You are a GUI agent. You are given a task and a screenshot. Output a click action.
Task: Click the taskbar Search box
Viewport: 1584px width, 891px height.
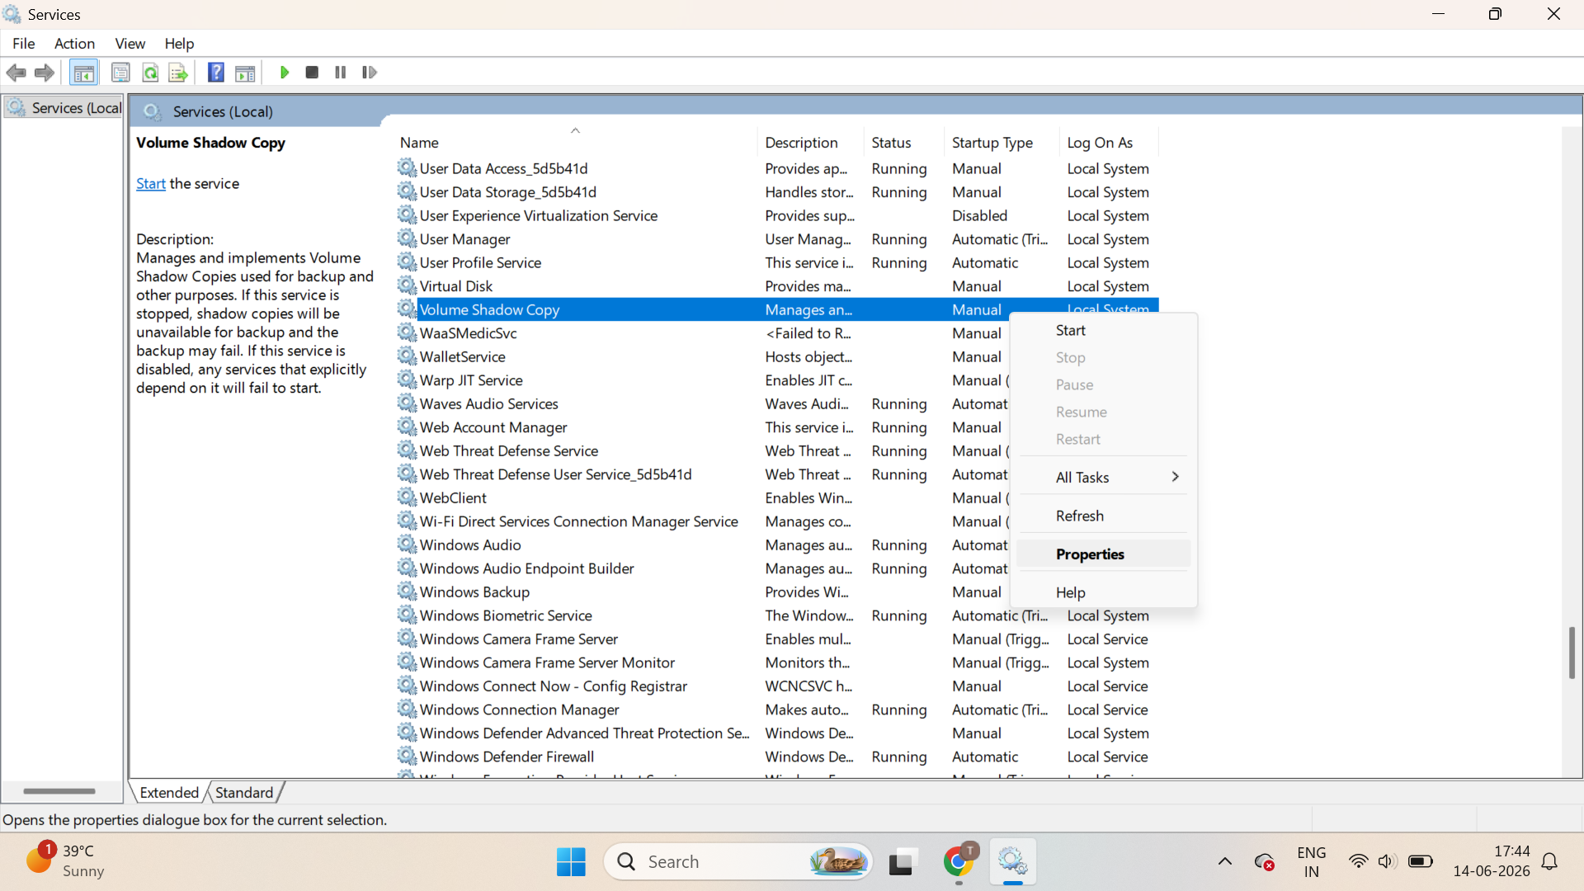pyautogui.click(x=738, y=861)
